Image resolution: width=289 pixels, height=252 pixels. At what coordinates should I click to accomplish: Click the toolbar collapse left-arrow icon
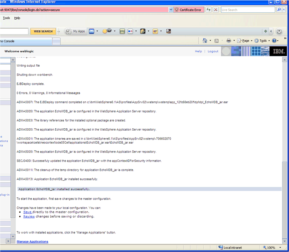pos(271,31)
